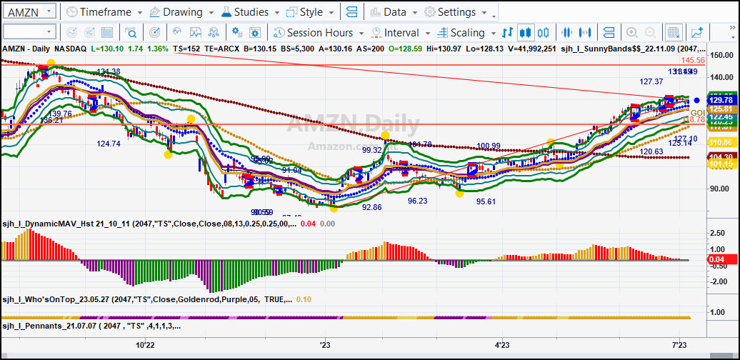The image size is (740, 360).
Task: Click the add-new-chart icon with plus
Action: (x=696, y=33)
